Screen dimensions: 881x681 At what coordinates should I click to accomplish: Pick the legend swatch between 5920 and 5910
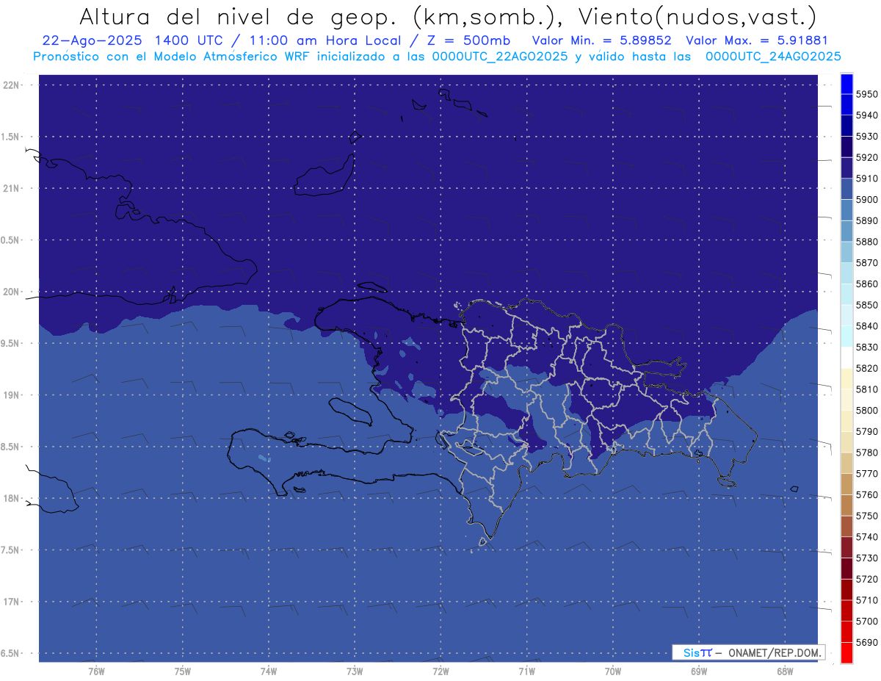point(846,167)
